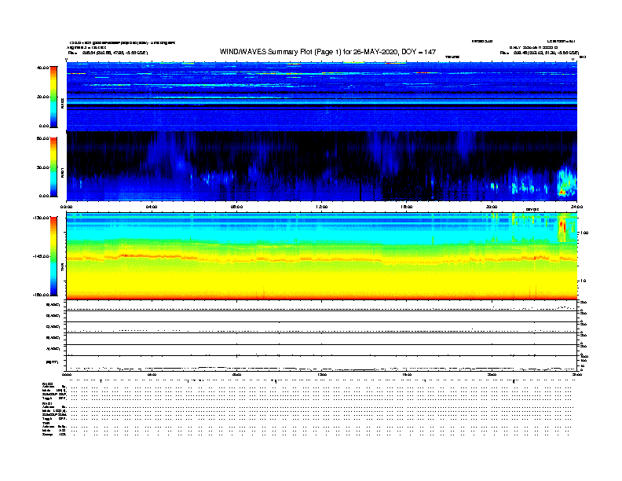Click the 20.00 label on top color bar
Image resolution: width=622 pixels, height=481 pixels.
43,97
